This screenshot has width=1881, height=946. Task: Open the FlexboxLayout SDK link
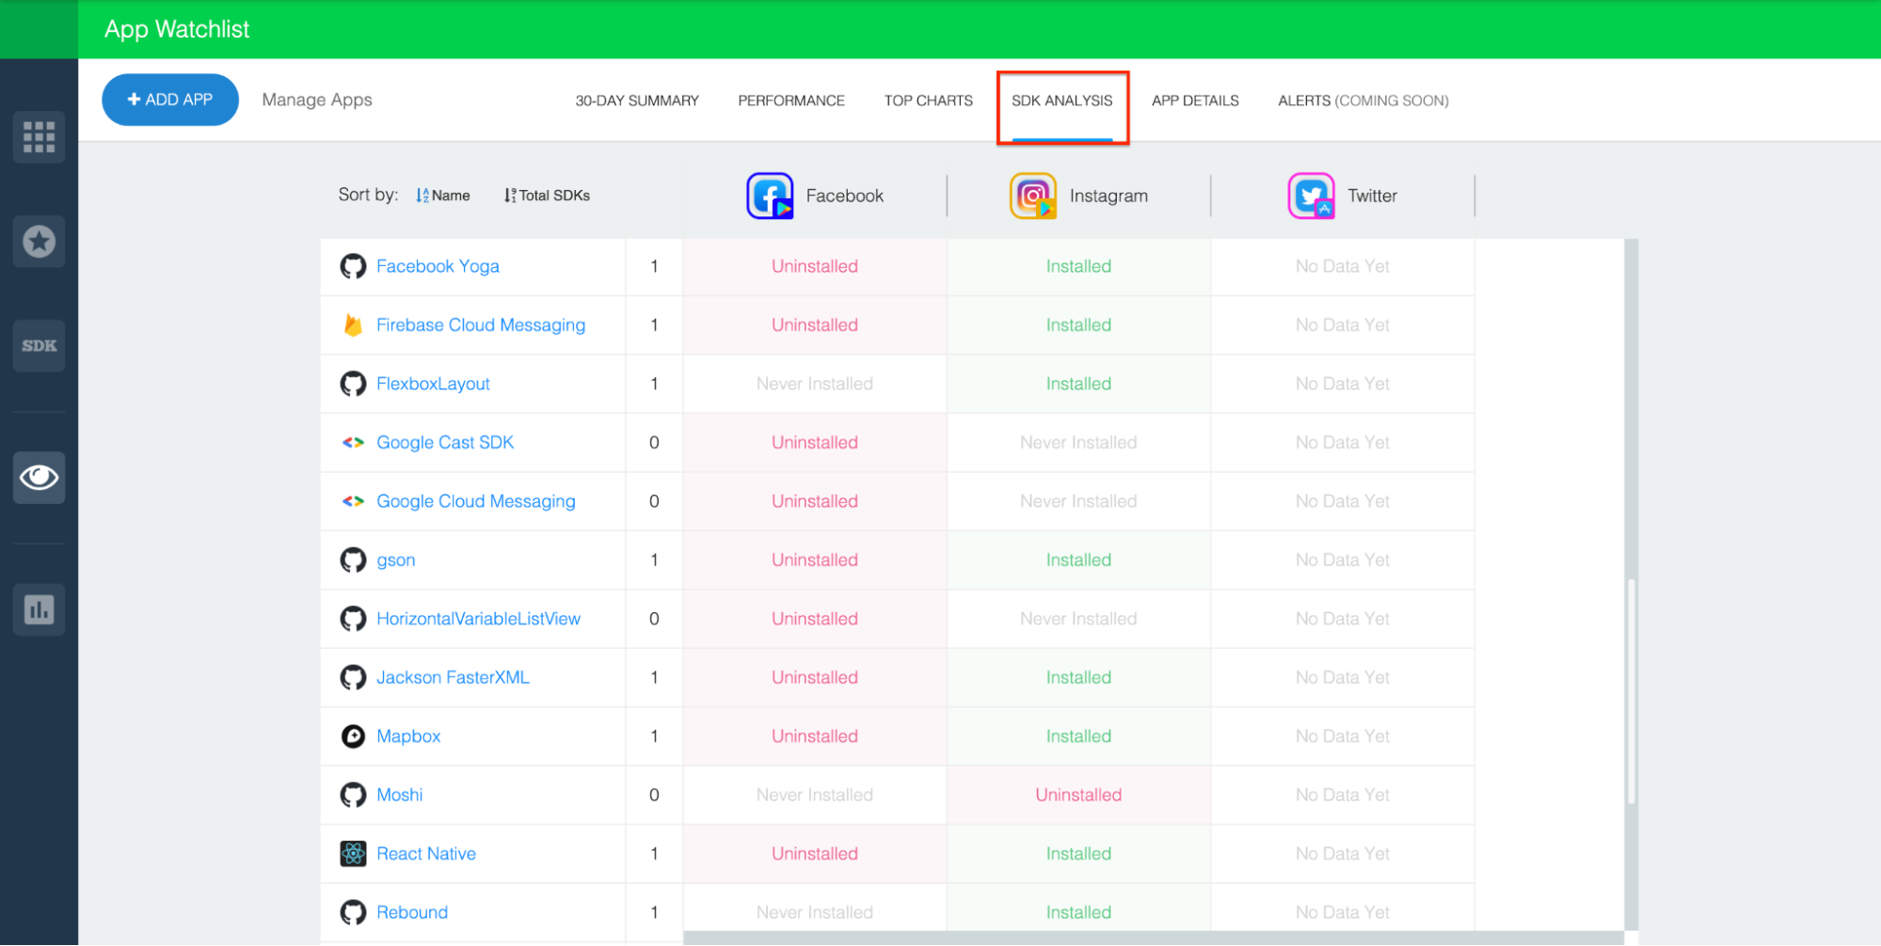point(433,384)
